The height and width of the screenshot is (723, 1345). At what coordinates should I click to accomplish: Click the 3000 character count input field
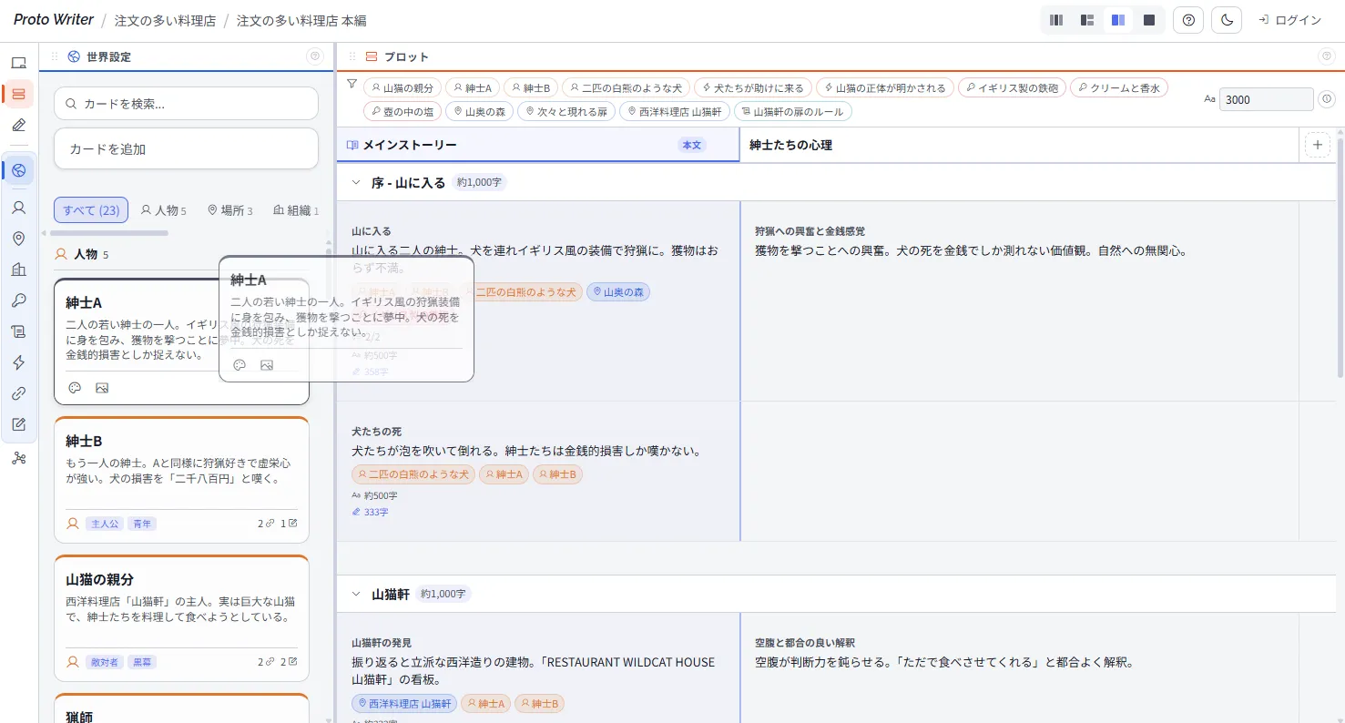(1266, 99)
